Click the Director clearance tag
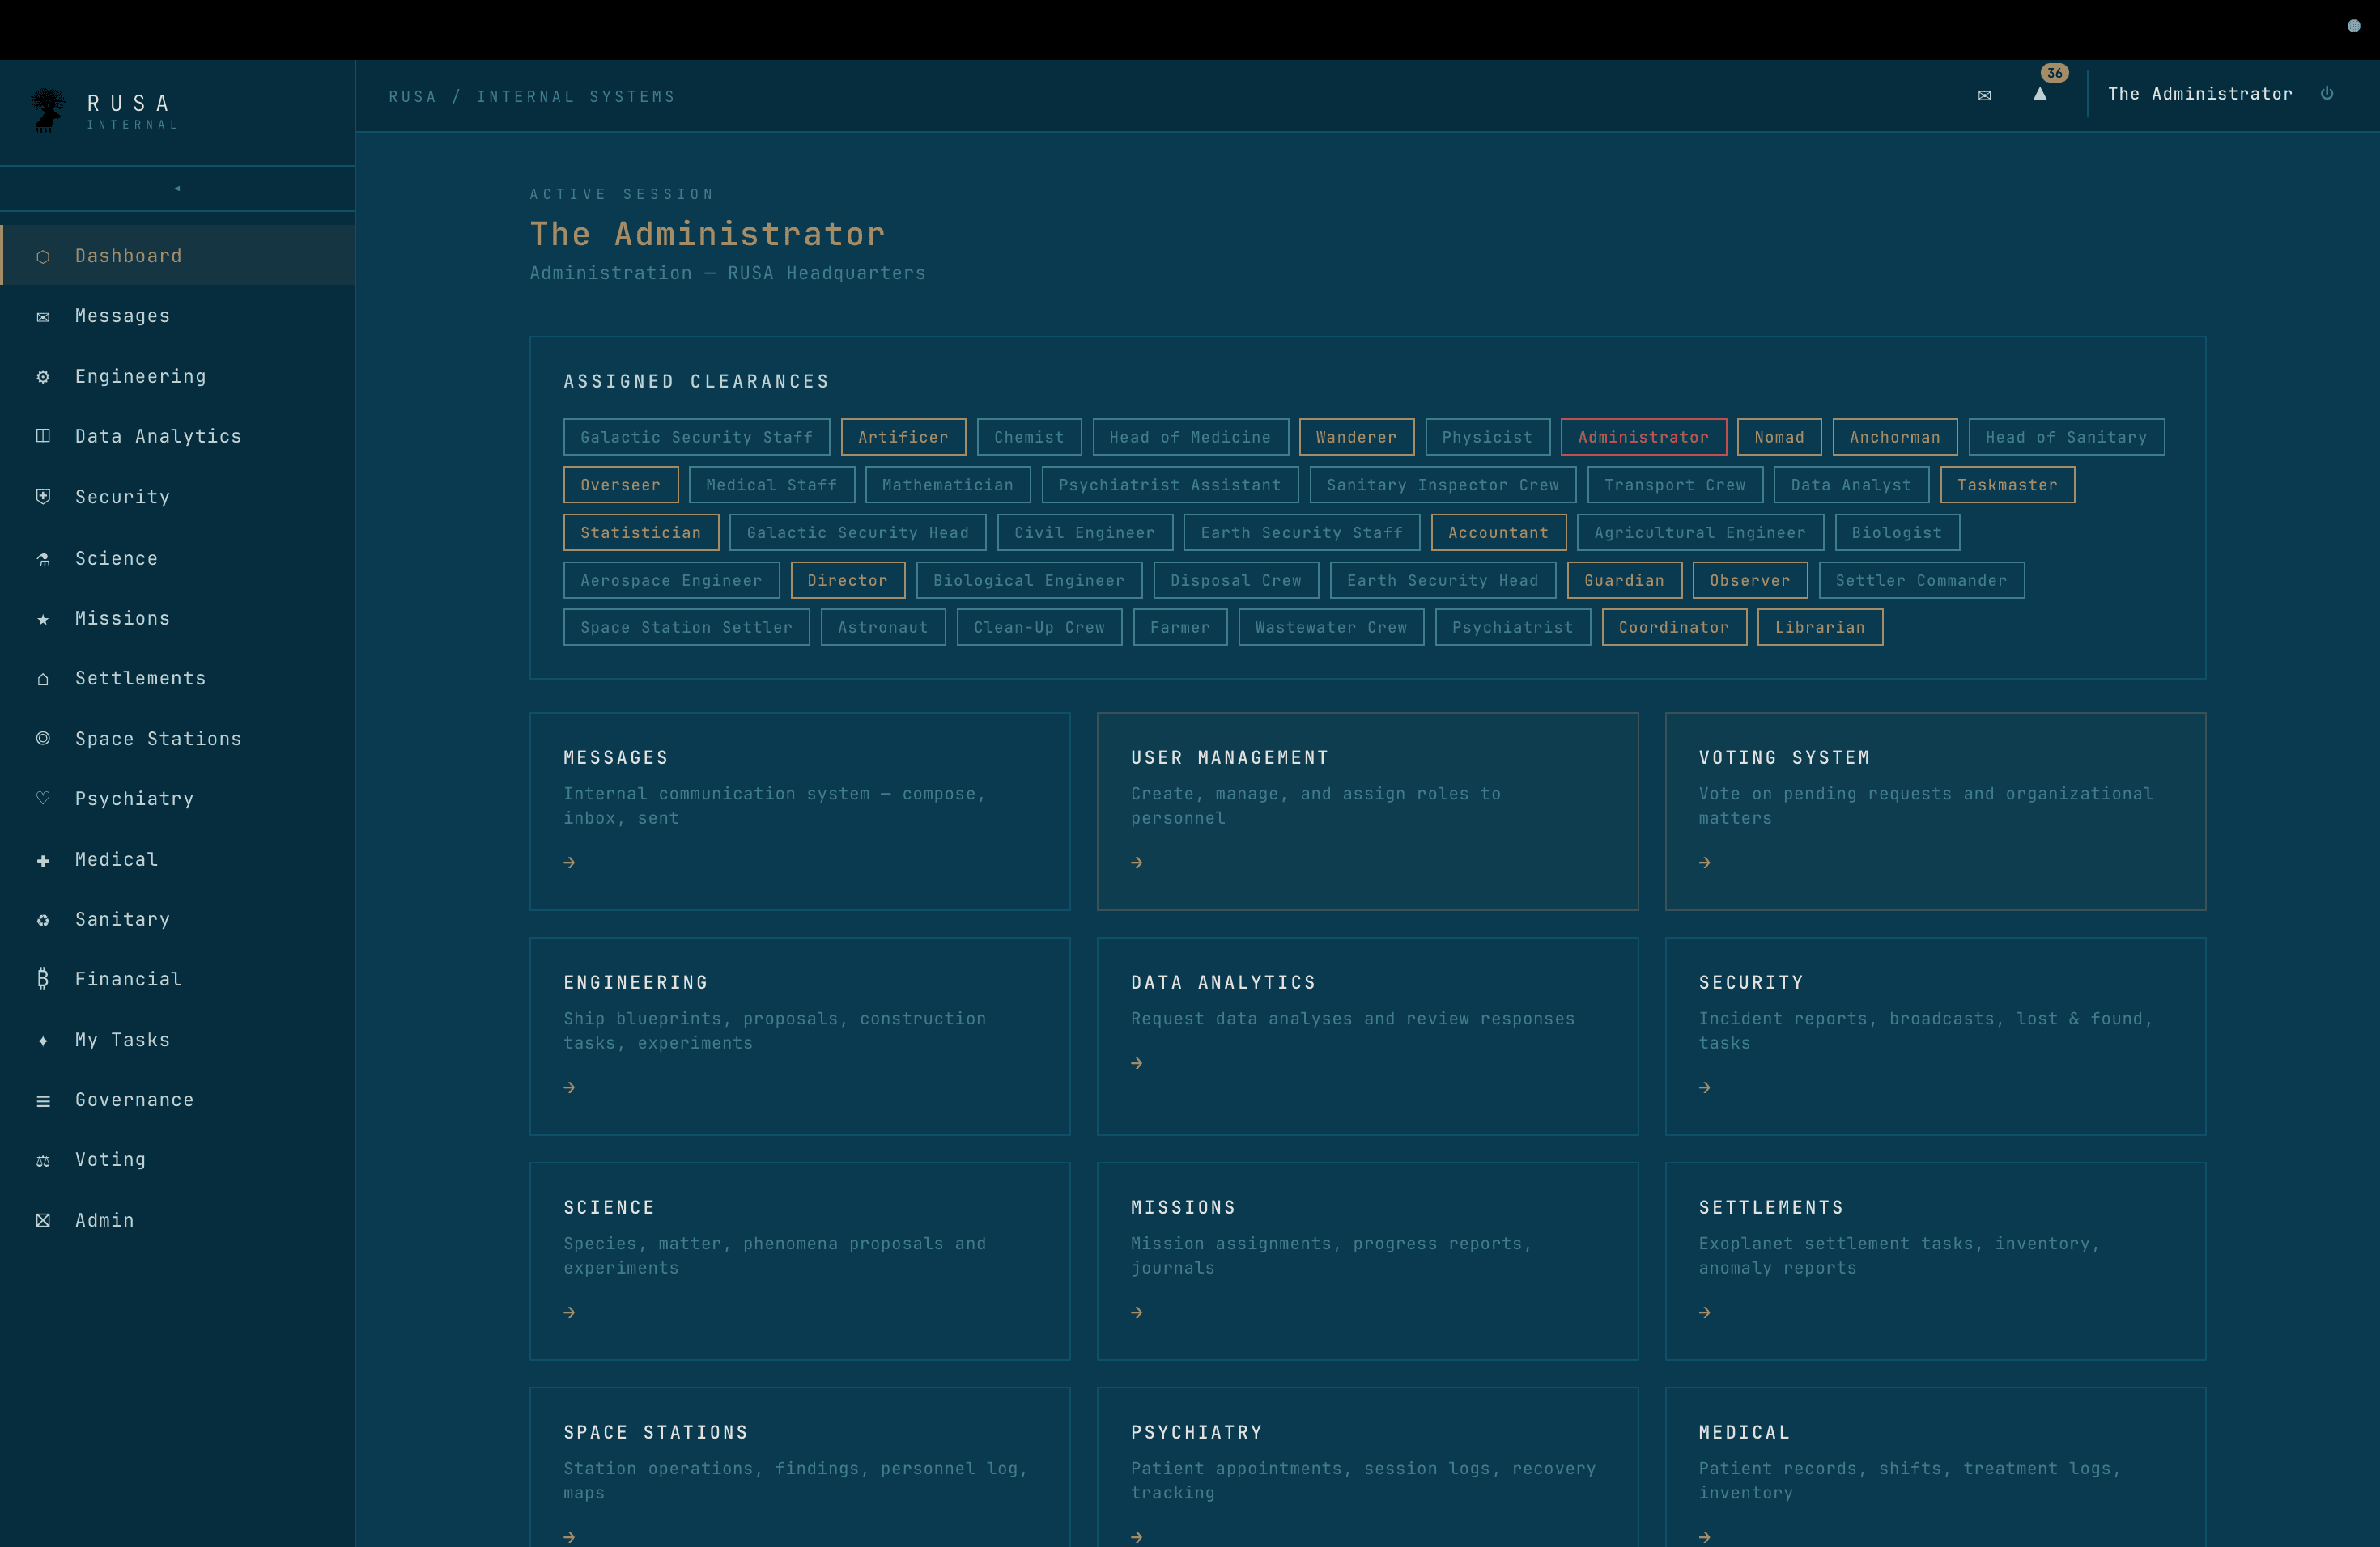This screenshot has height=1547, width=2380. coord(847,581)
